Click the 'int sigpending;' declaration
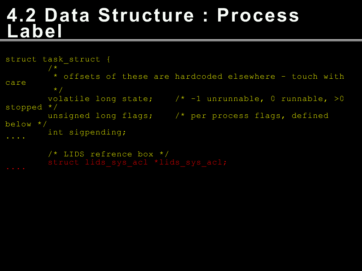The image size is (362, 271). coord(87,133)
